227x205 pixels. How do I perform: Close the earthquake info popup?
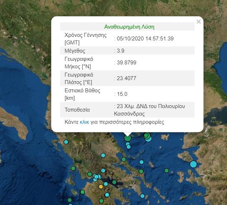pyautogui.click(x=199, y=22)
